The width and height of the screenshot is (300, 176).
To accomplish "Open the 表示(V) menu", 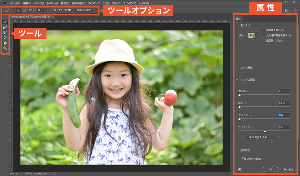I will coord(116,3).
